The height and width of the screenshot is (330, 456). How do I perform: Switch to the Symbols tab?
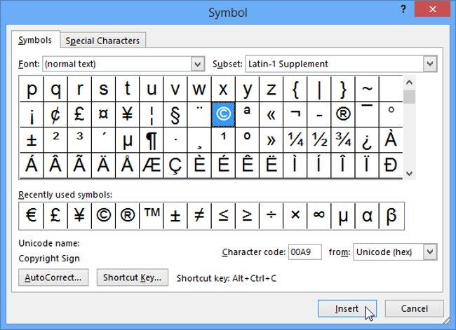pyautogui.click(x=35, y=40)
